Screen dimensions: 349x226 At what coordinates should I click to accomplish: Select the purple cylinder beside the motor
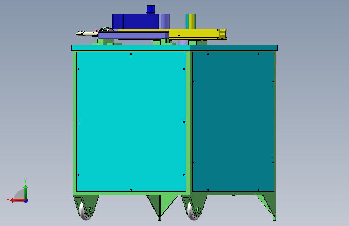tap(165, 22)
